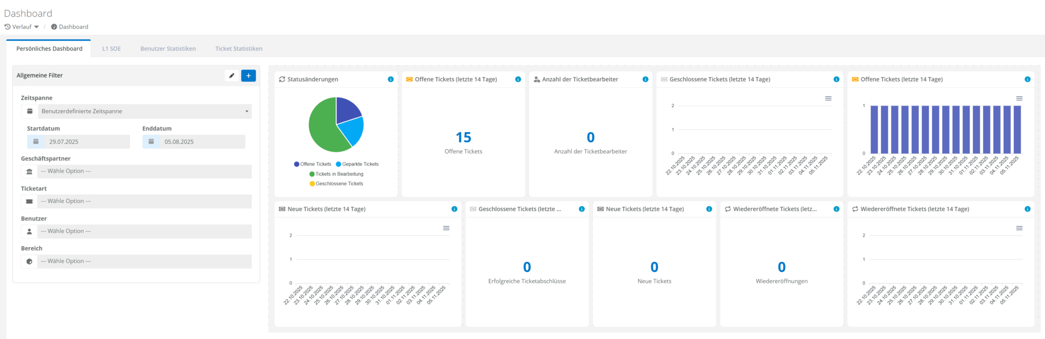This screenshot has height=339, width=1045.
Task: Click the refresh icon beside Statusänderungen title
Action: tap(282, 80)
